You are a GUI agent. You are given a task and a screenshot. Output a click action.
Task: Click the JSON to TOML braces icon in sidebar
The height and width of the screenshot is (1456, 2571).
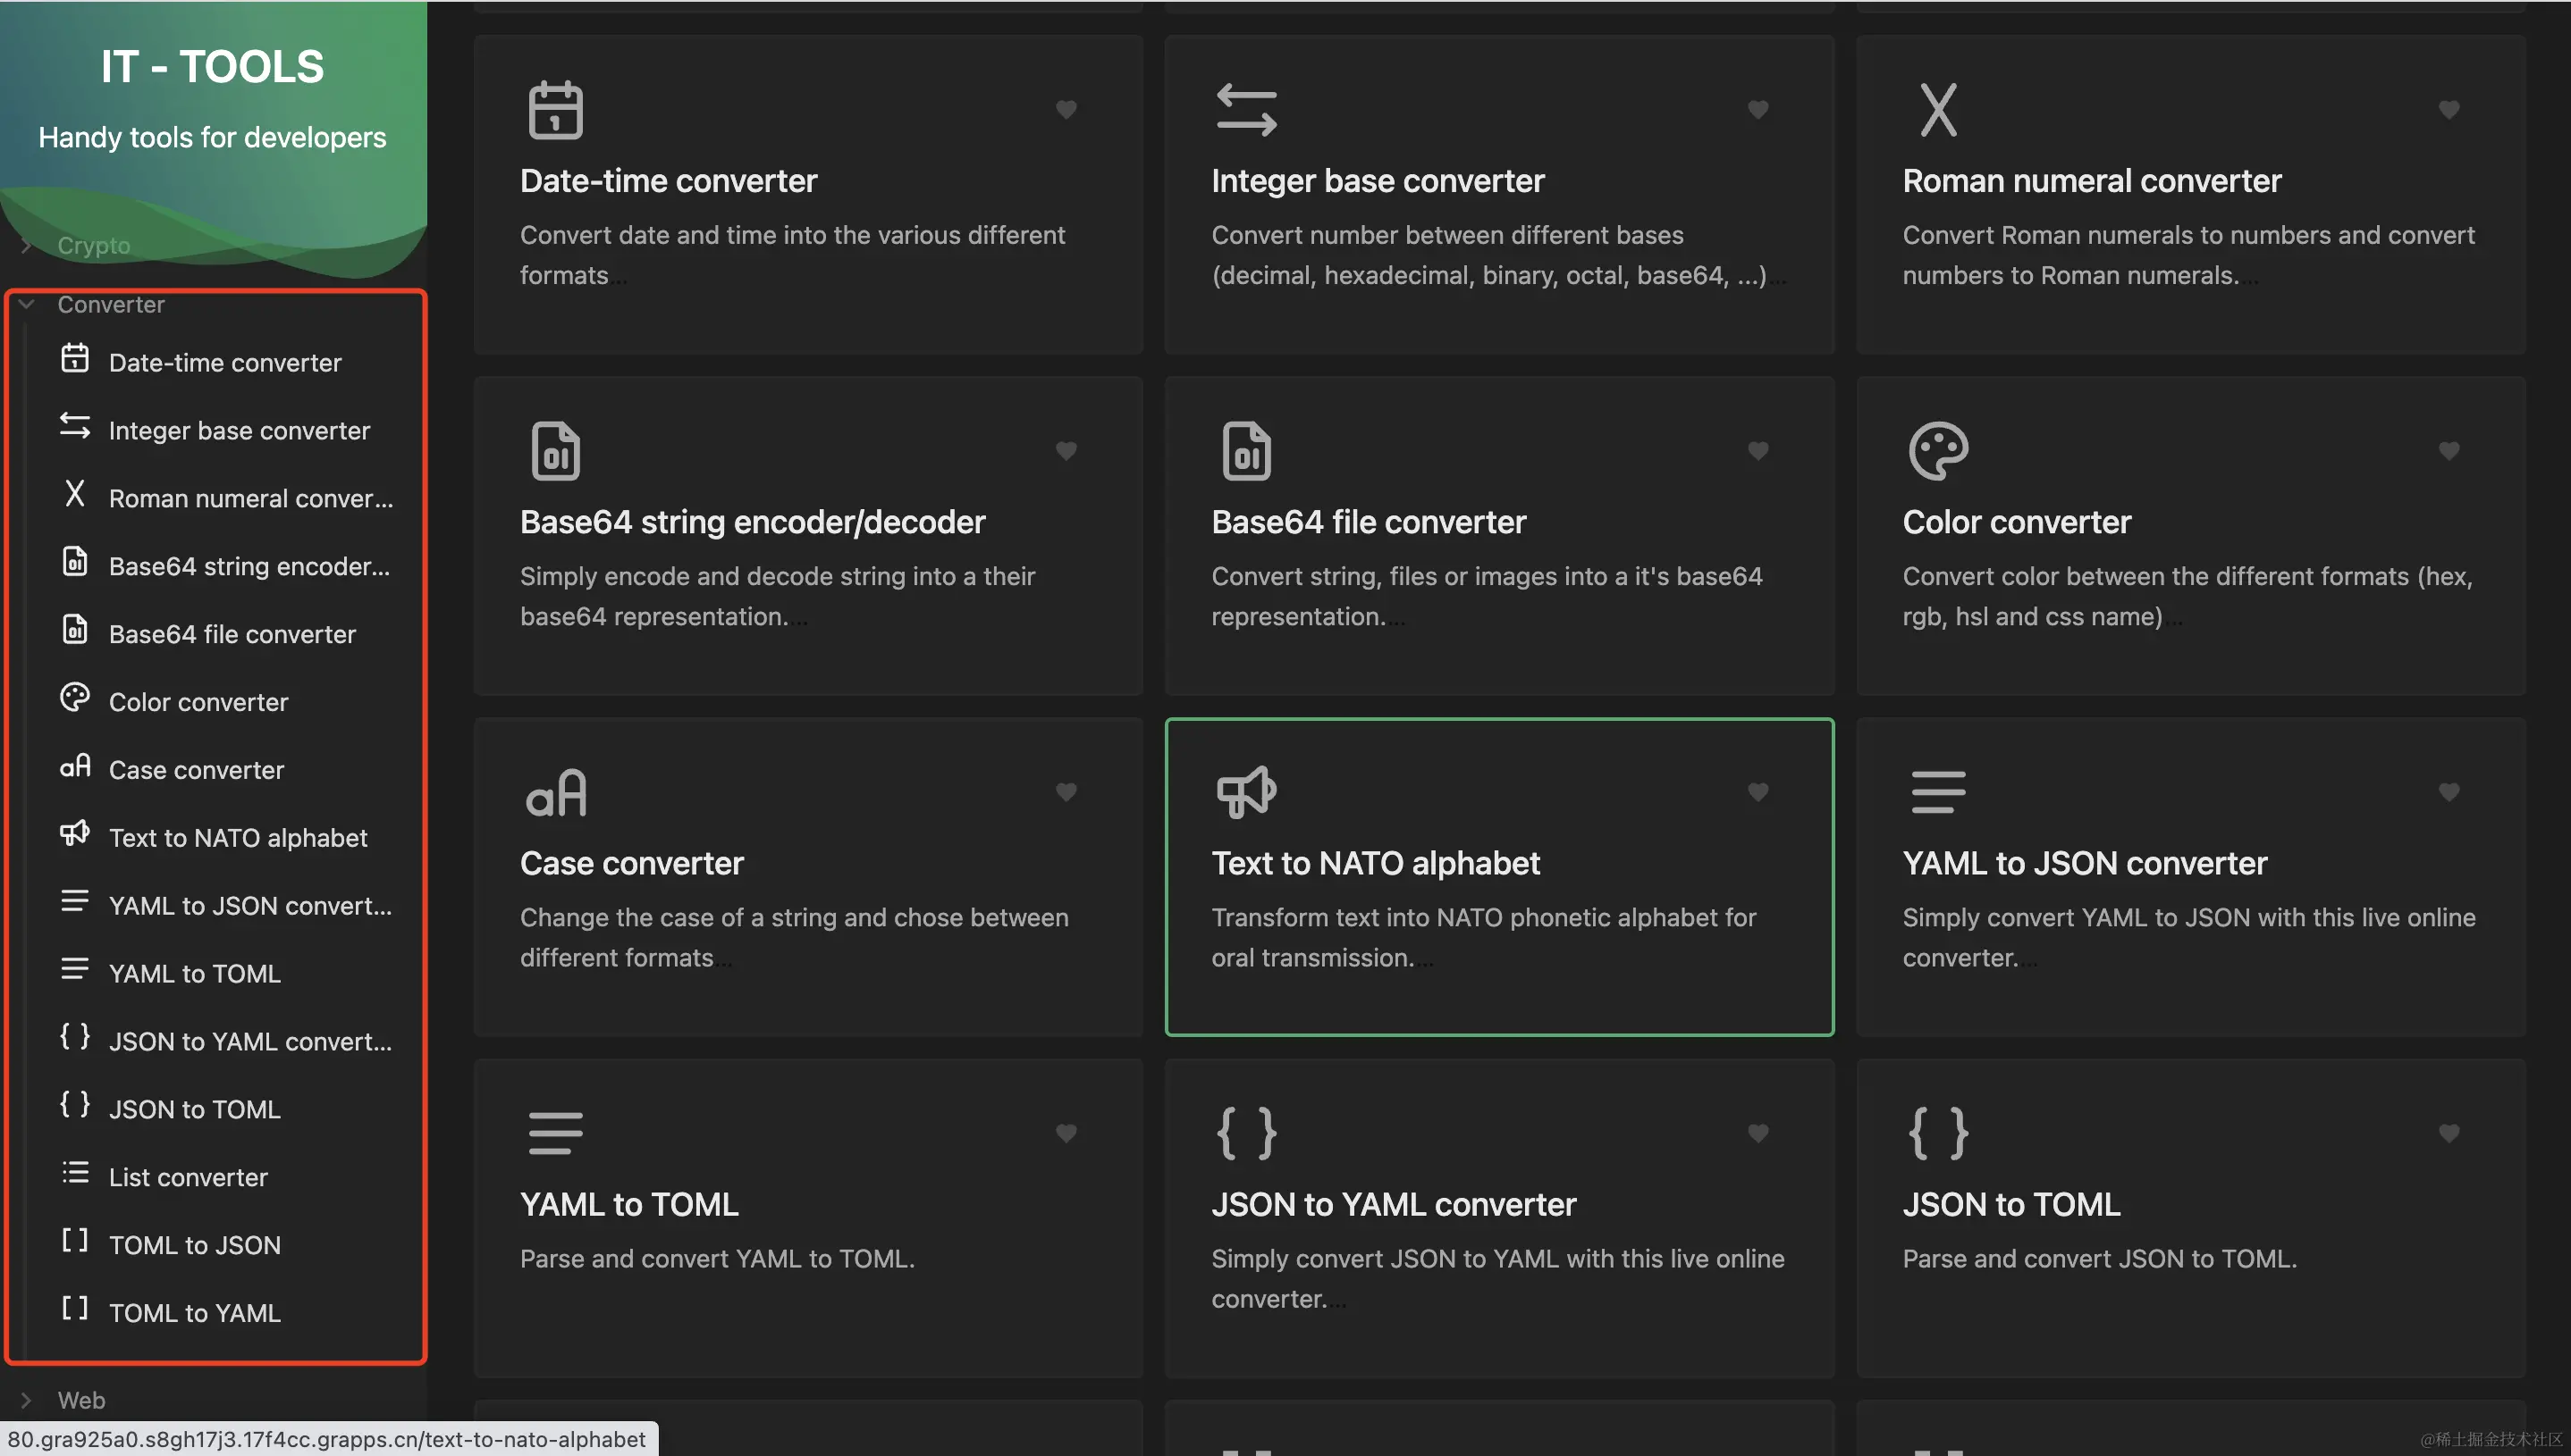[x=75, y=1105]
